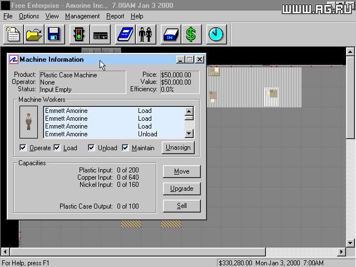Toggle the Maintain checkbox
356x267 pixels.
pos(125,148)
